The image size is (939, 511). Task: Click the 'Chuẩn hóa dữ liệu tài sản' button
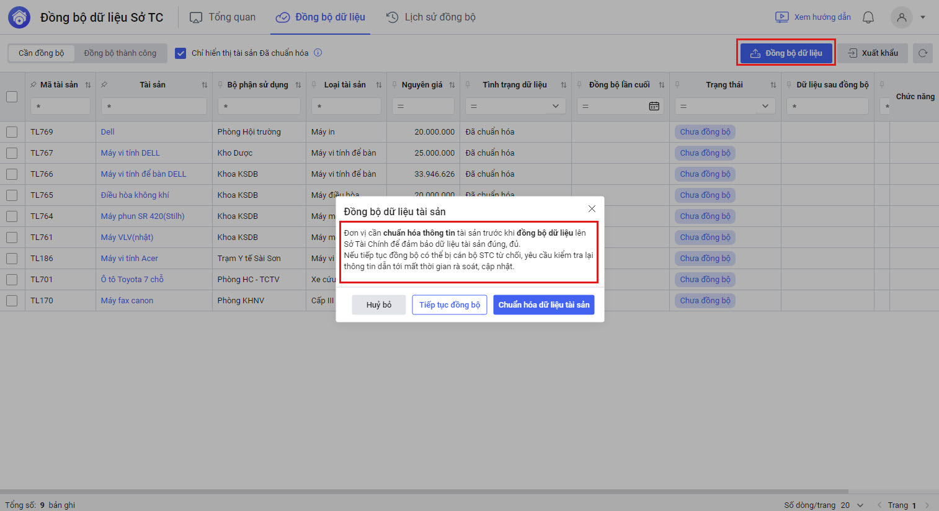(543, 304)
